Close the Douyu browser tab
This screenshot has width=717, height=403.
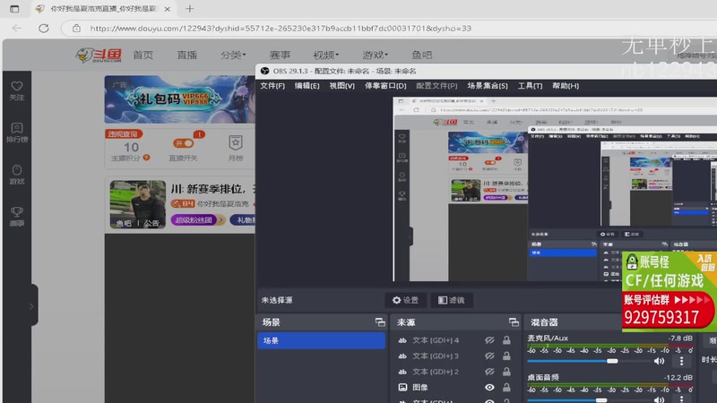click(168, 9)
